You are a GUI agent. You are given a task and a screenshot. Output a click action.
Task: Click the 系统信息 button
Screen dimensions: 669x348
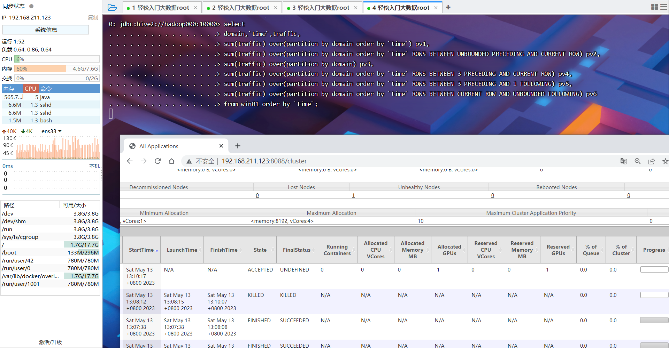point(46,30)
